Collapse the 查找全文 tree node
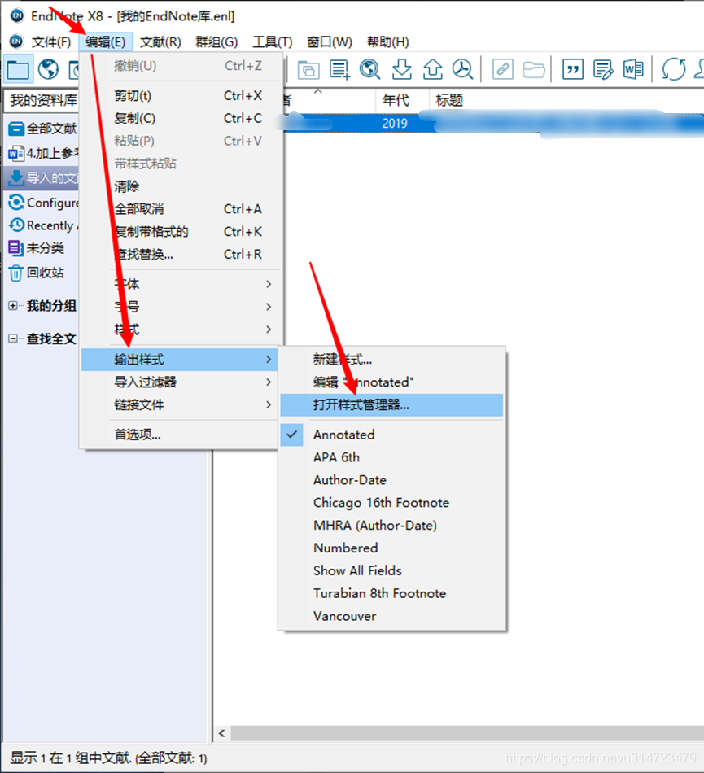704x773 pixels. (13, 338)
